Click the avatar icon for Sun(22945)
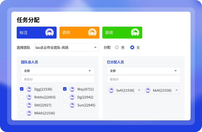The width and height of the screenshot is (202, 132). (x=72, y=105)
